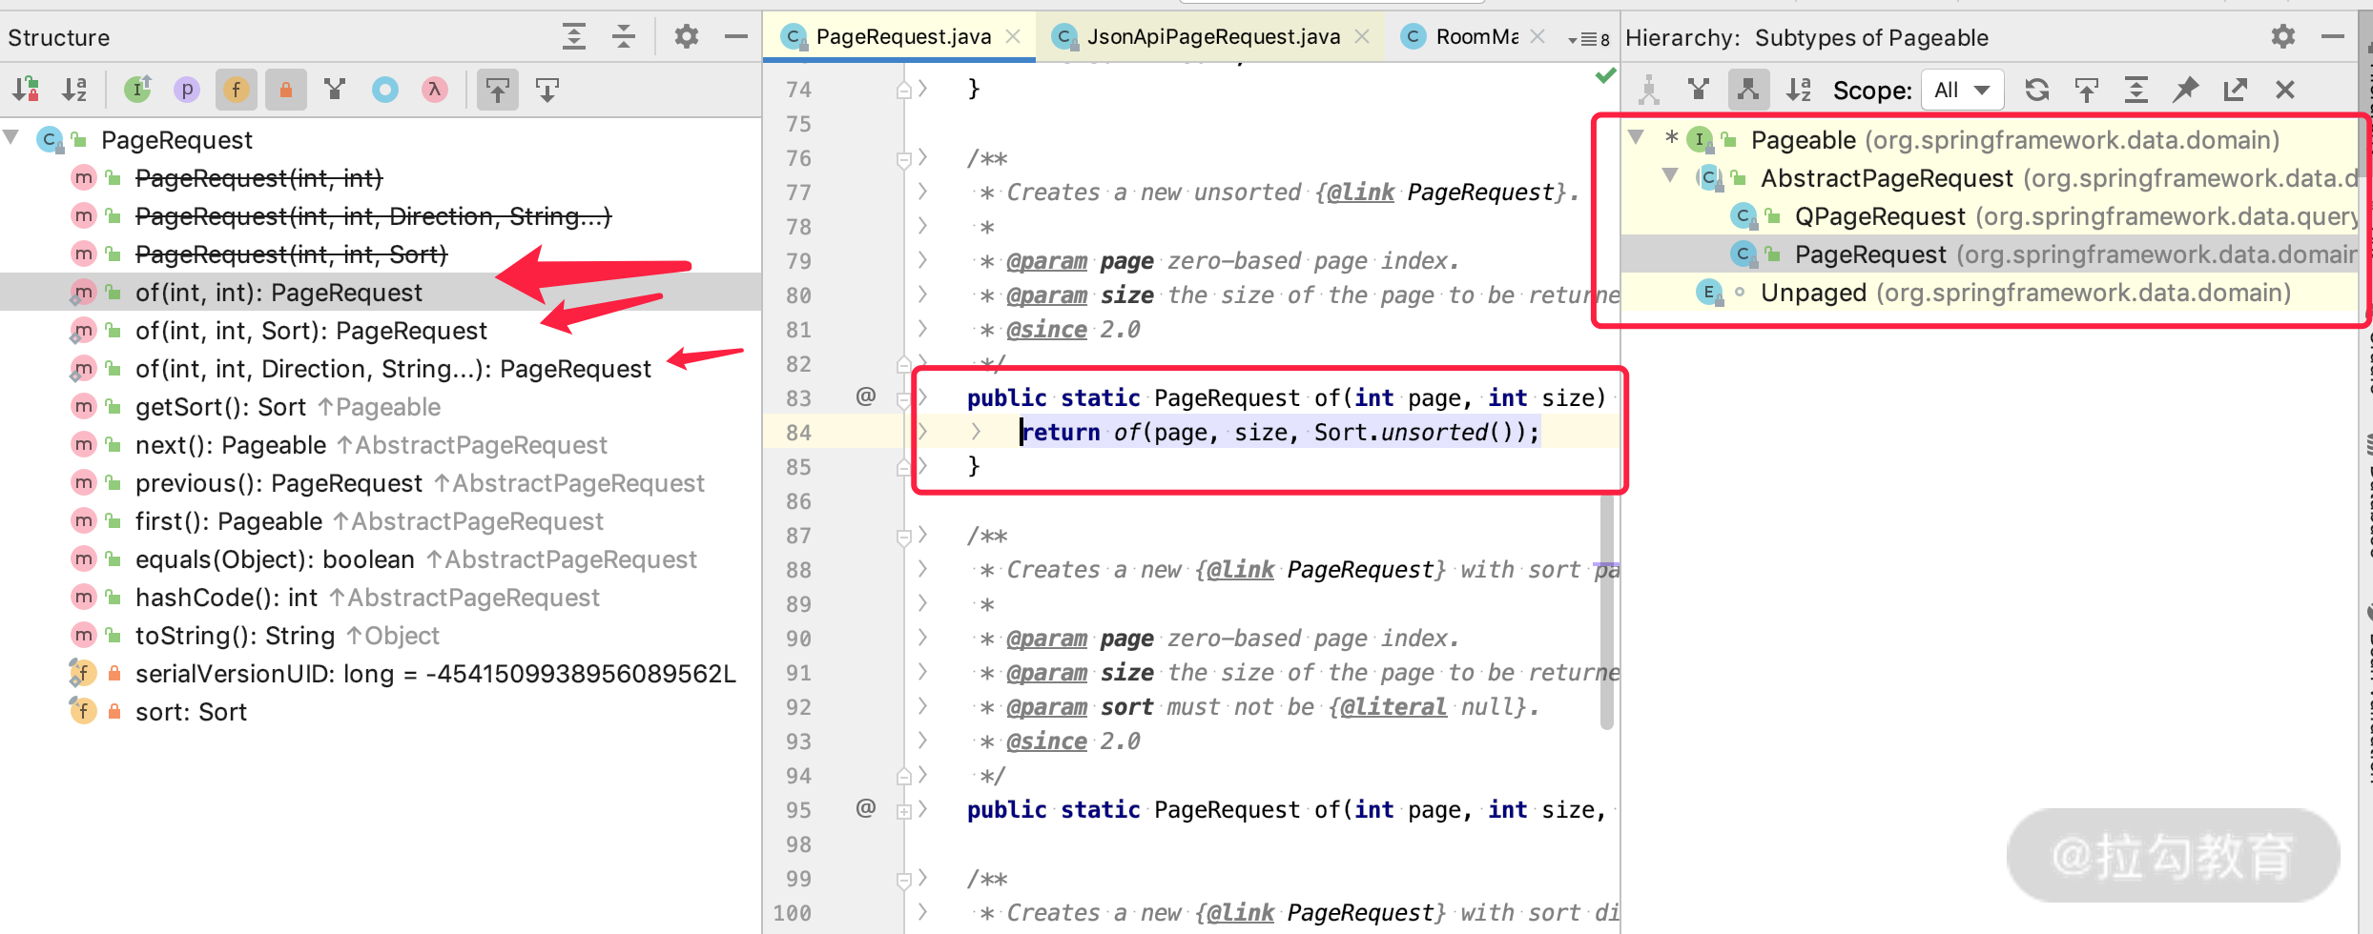Fold the of method at line 83
The width and height of the screenshot is (2373, 934).
904,399
